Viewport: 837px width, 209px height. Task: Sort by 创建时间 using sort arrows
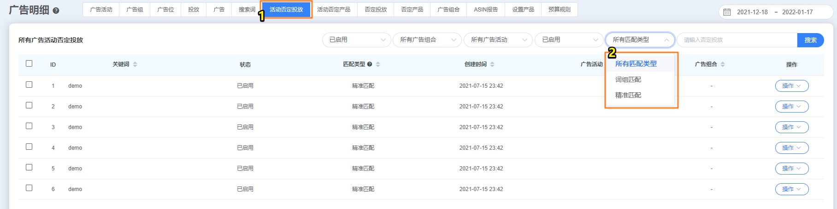[492, 64]
